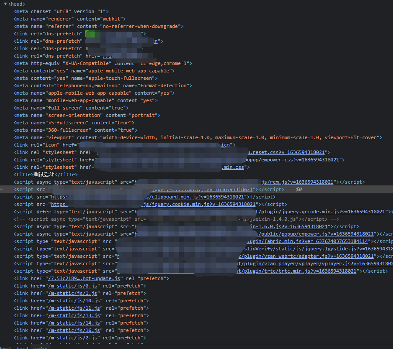Open the /m-static/js/14.js link
The height and width of the screenshot is (349, 393).
click(74, 323)
